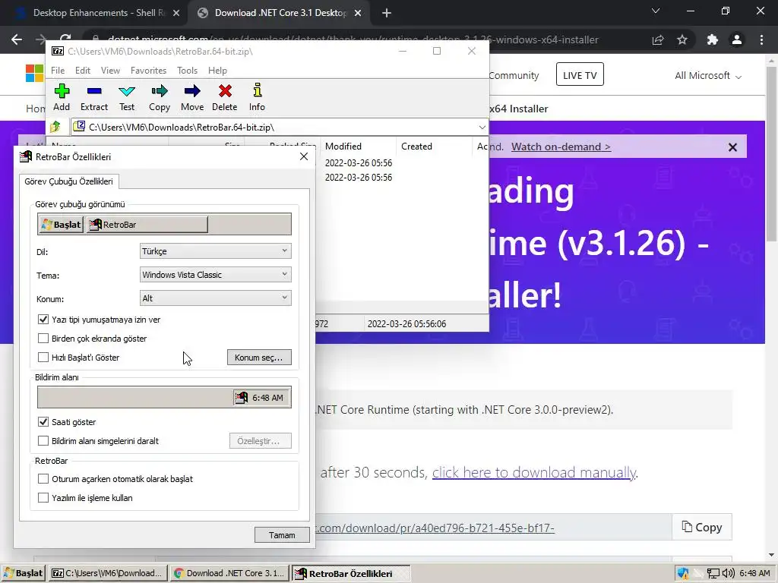
Task: Close the Download .NET Core tab
Action: click(358, 13)
